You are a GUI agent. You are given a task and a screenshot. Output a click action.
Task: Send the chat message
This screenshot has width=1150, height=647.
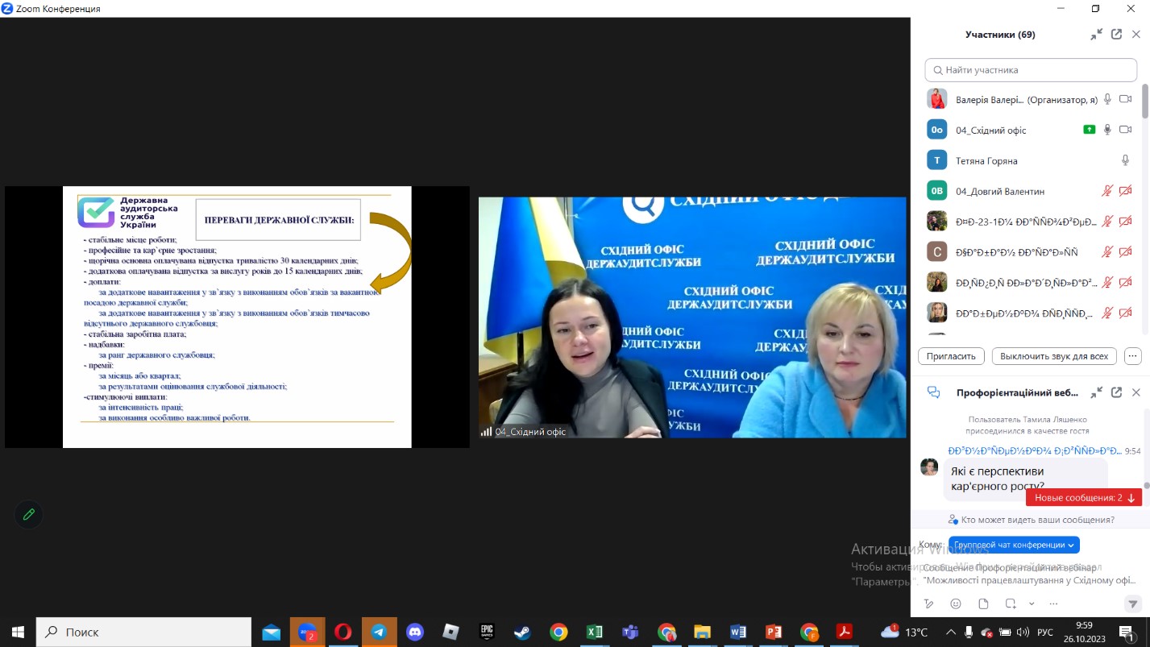coord(1132,603)
